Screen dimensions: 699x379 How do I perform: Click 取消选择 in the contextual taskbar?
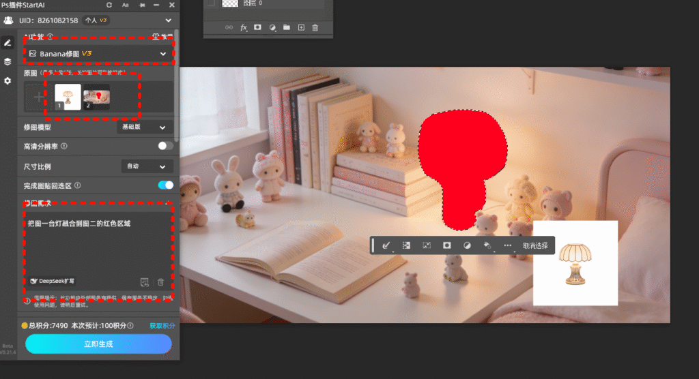click(x=536, y=245)
